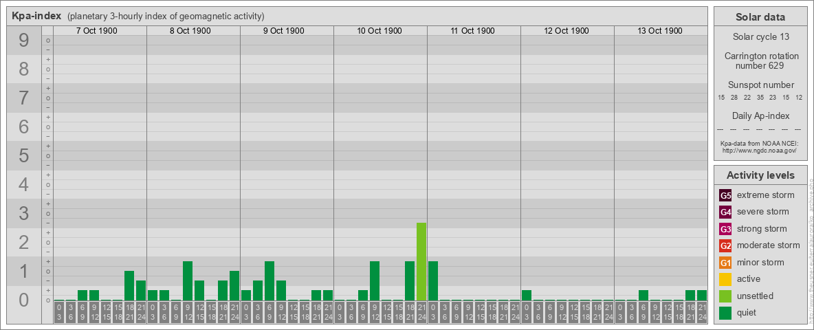Click the 11 Oct 1900 date header
Screen dimensions: 814x330
(472, 31)
